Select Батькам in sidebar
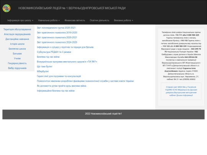207x155 pixels. 17,54
